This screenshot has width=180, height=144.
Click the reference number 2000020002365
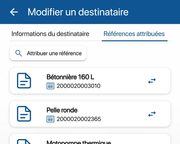point(79,119)
